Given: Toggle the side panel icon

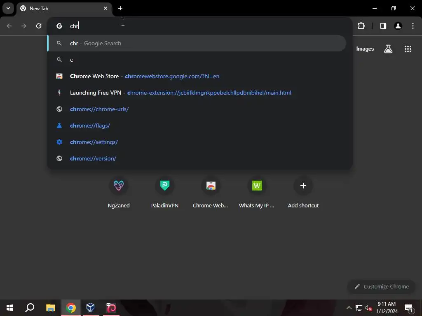Looking at the screenshot, I should click(383, 26).
